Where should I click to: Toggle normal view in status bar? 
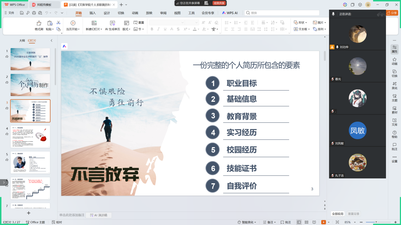(x=299, y=222)
